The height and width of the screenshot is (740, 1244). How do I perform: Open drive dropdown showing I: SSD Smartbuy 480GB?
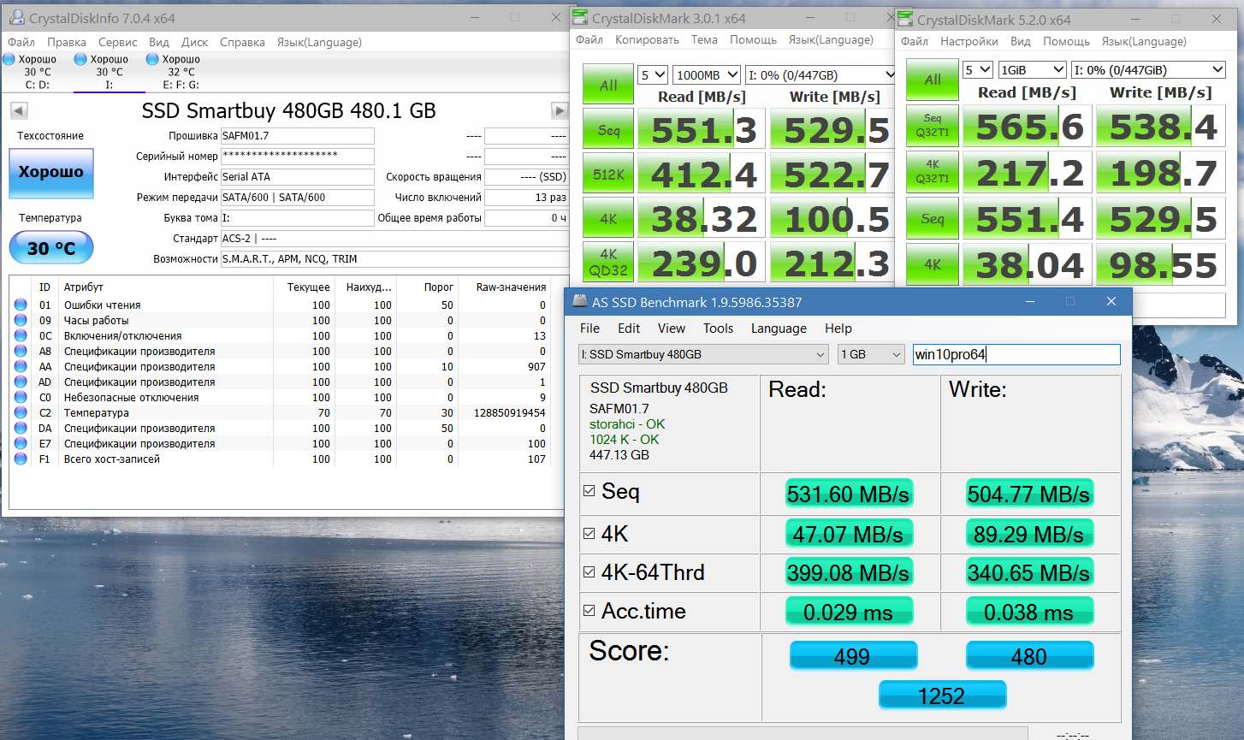[703, 354]
